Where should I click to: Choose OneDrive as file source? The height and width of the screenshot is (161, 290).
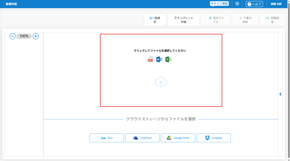(x=142, y=138)
